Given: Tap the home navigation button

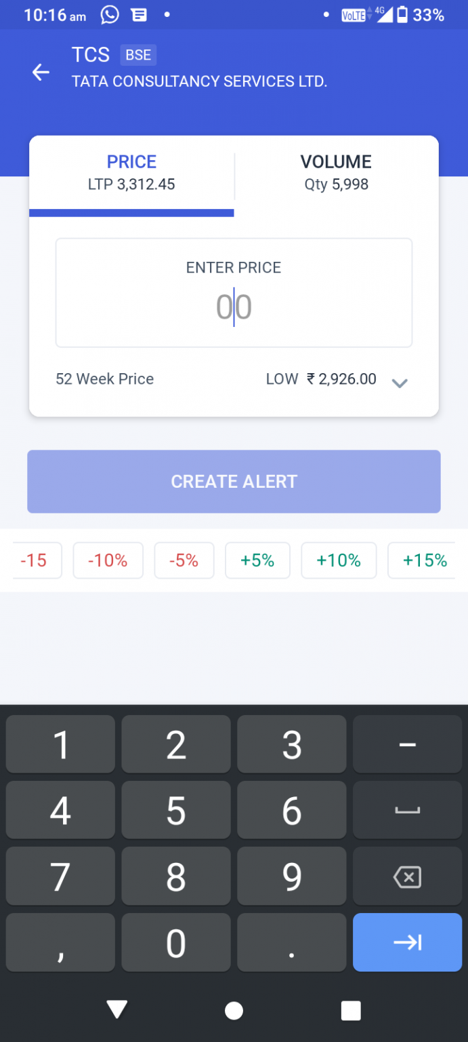Looking at the screenshot, I should (234, 1010).
